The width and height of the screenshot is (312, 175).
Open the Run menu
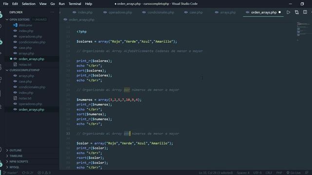pyautogui.click(x=62, y=4)
